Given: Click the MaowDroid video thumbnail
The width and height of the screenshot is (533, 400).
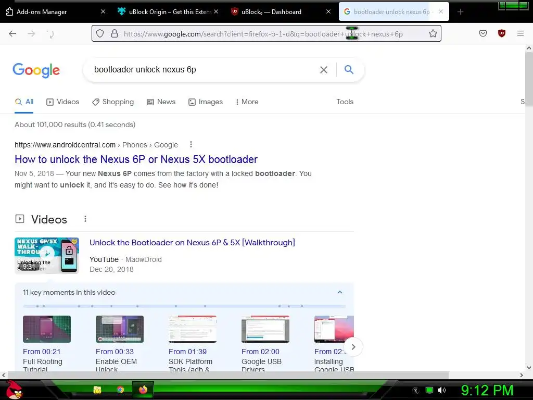Looking at the screenshot, I should 47,255.
